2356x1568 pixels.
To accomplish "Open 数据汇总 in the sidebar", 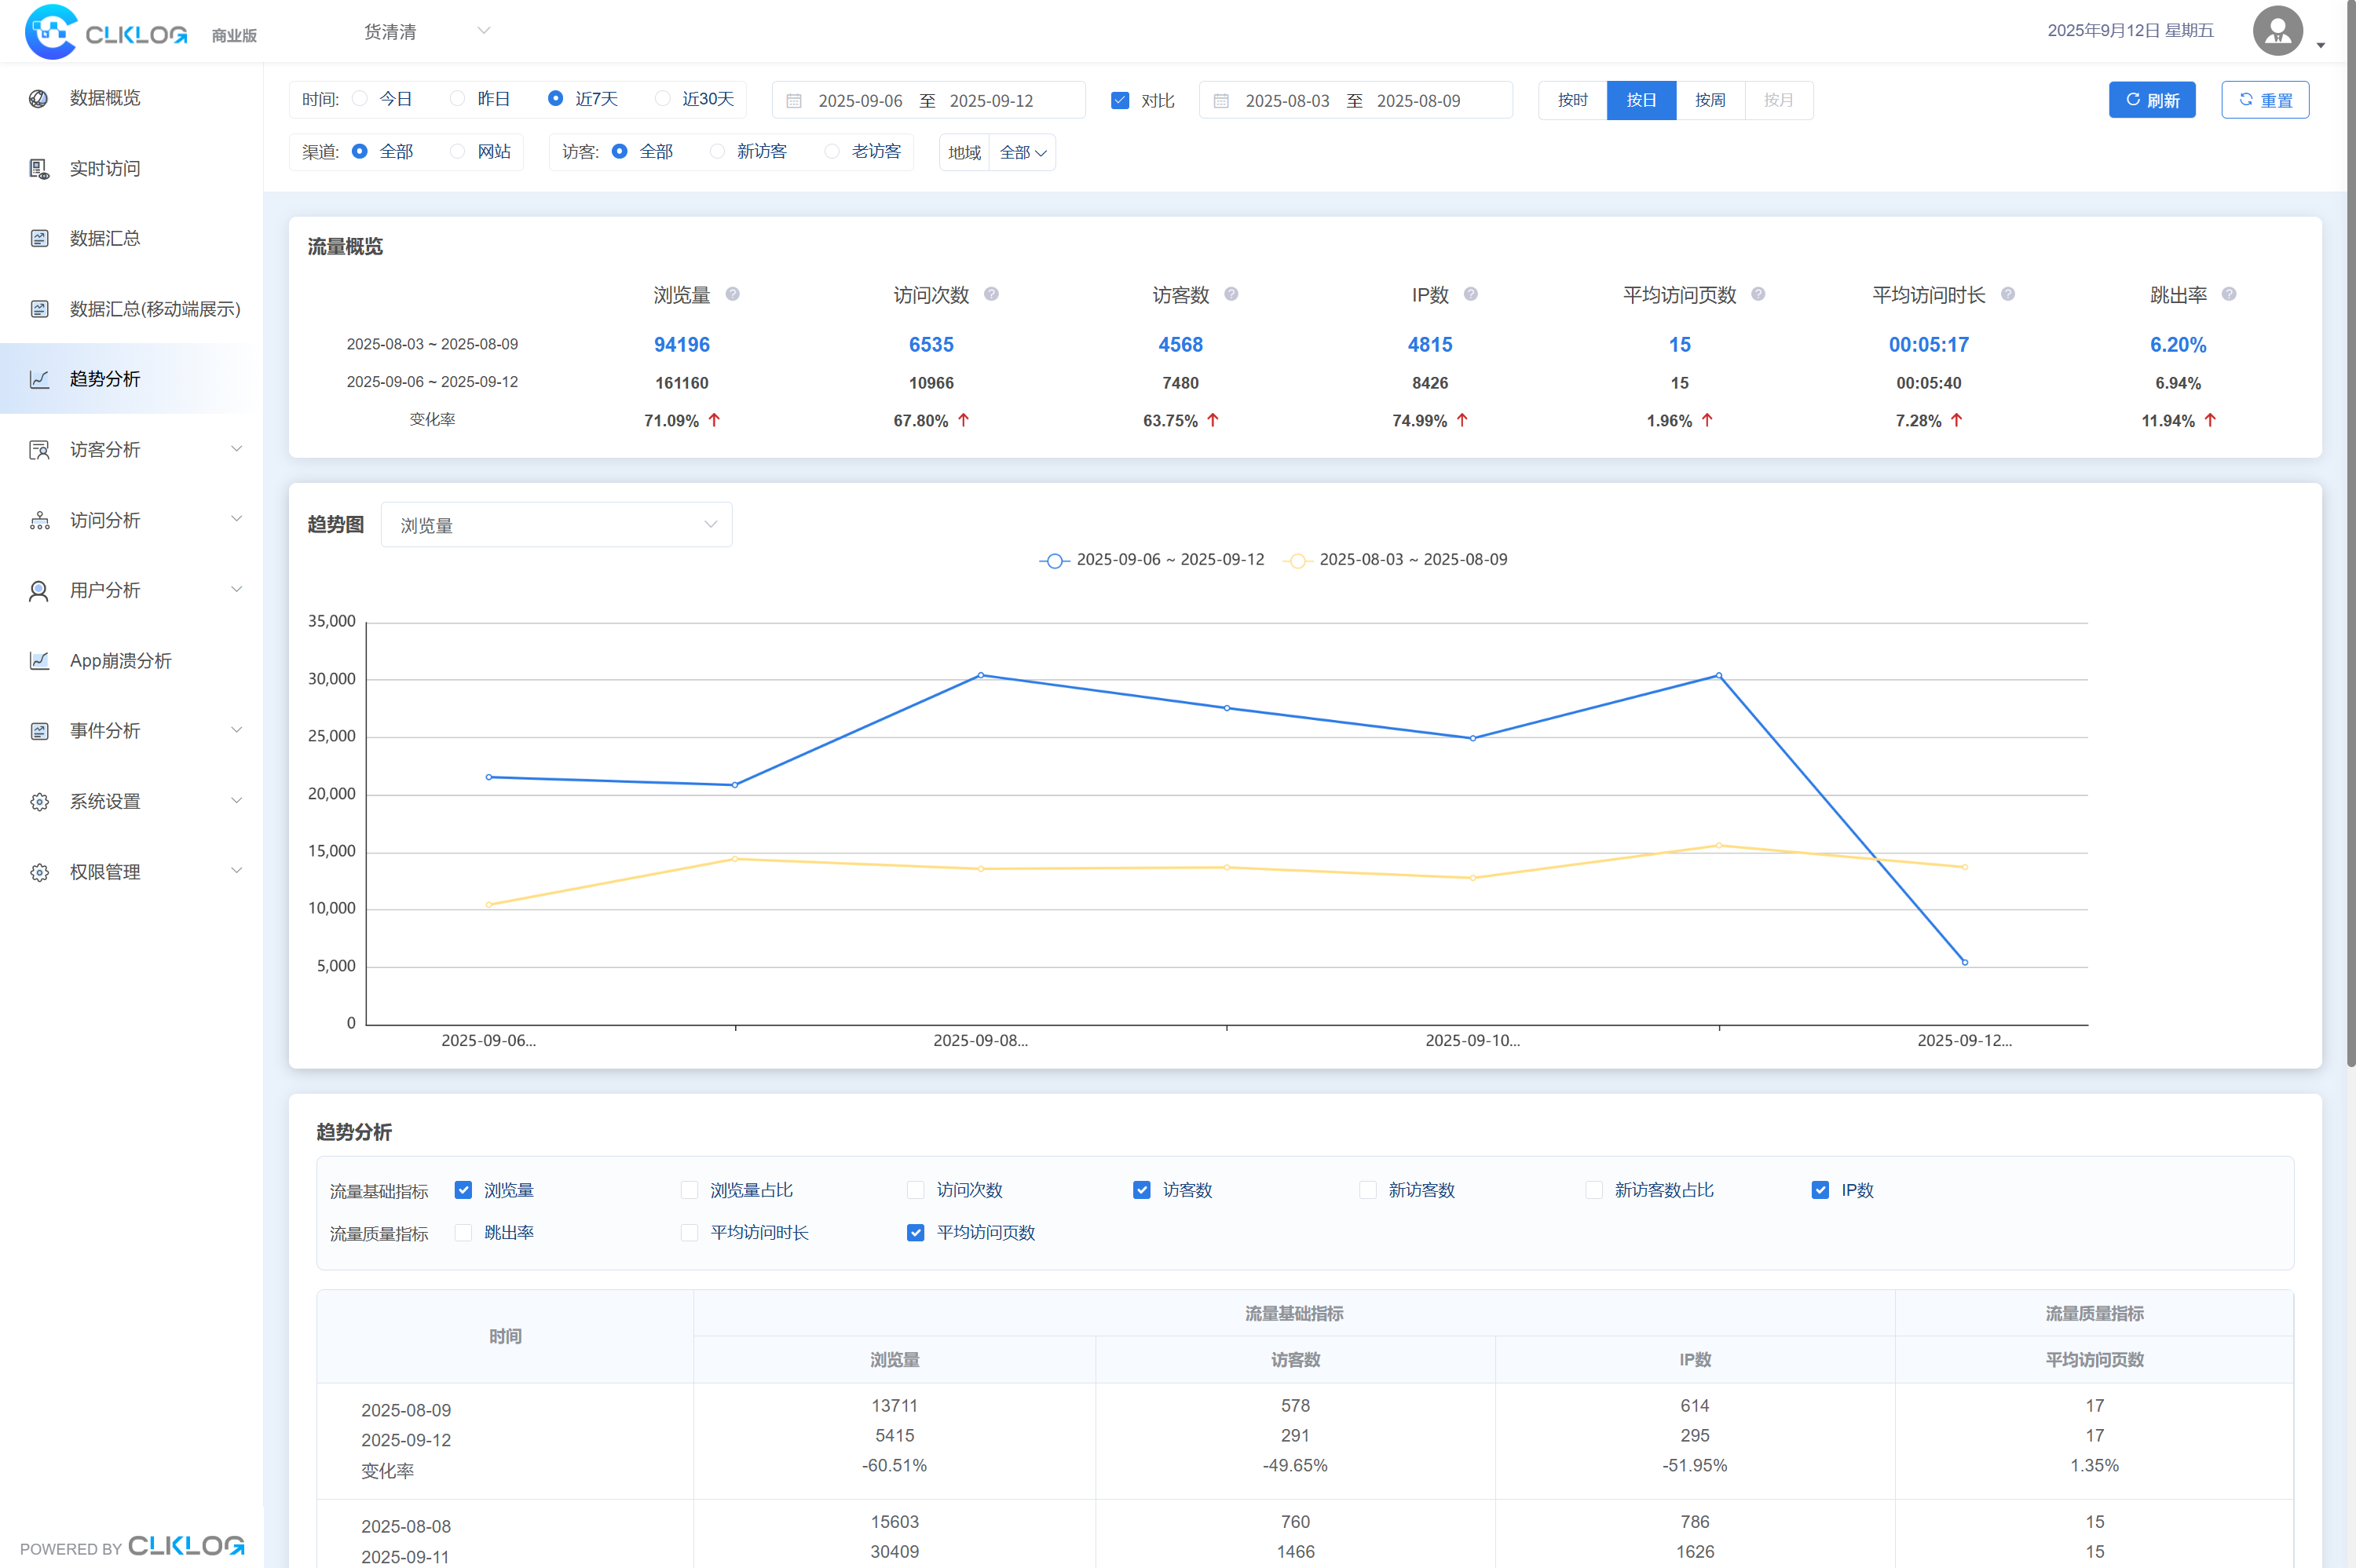I will 105,239.
